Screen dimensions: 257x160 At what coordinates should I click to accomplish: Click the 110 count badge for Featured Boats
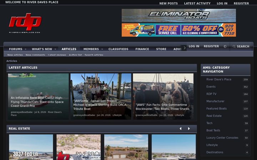[246, 109]
